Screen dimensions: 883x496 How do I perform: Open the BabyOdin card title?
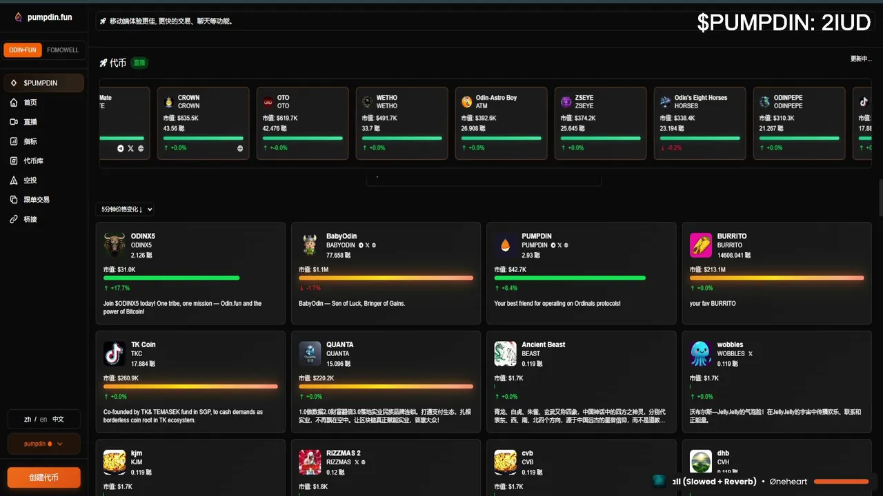tap(341, 236)
